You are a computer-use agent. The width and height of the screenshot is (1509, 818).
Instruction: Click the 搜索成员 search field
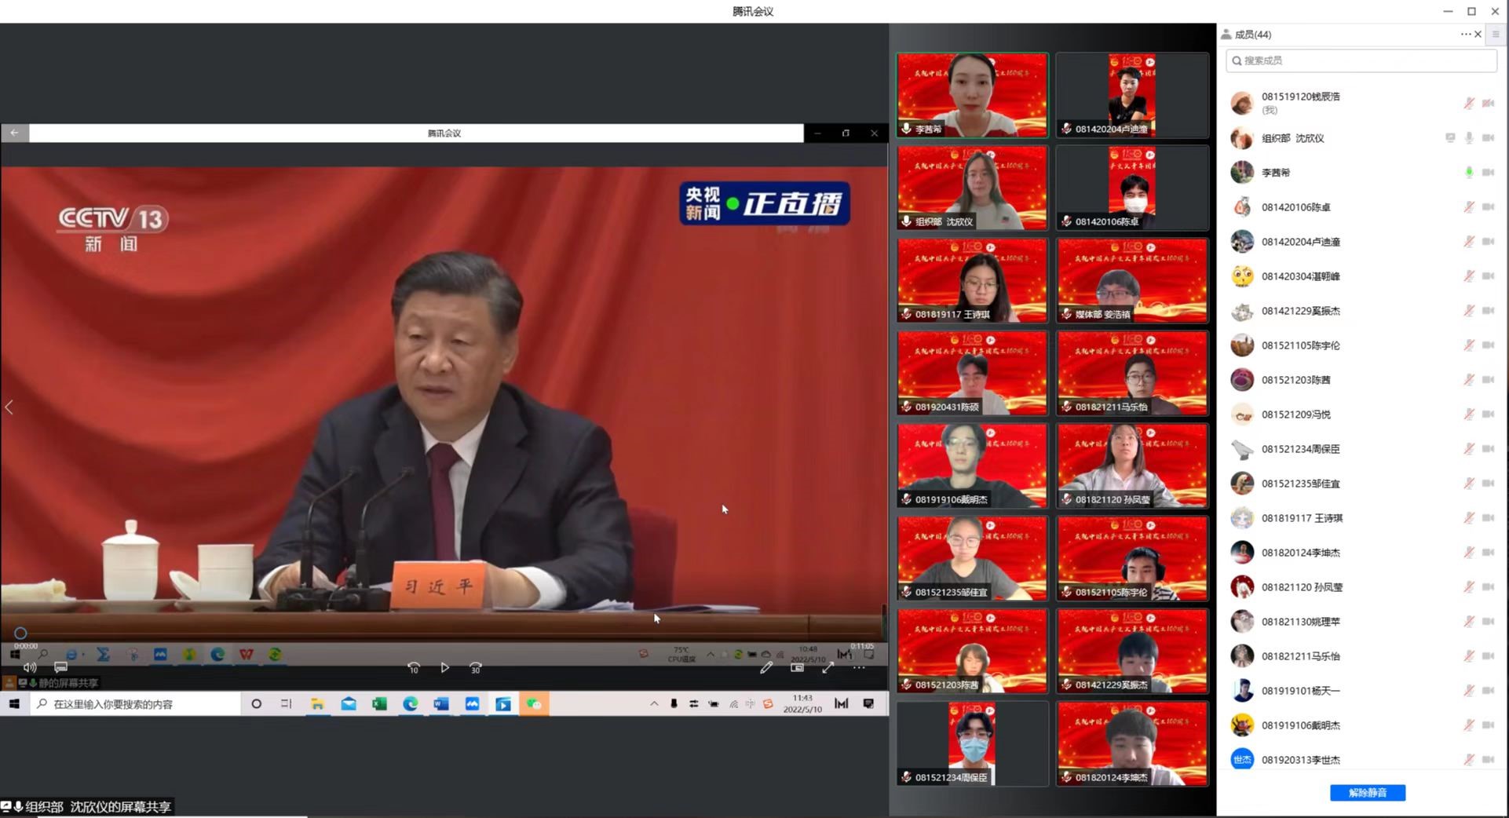coord(1362,60)
